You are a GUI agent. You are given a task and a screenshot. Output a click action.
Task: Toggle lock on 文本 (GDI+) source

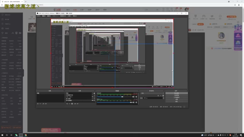pos(94,97)
